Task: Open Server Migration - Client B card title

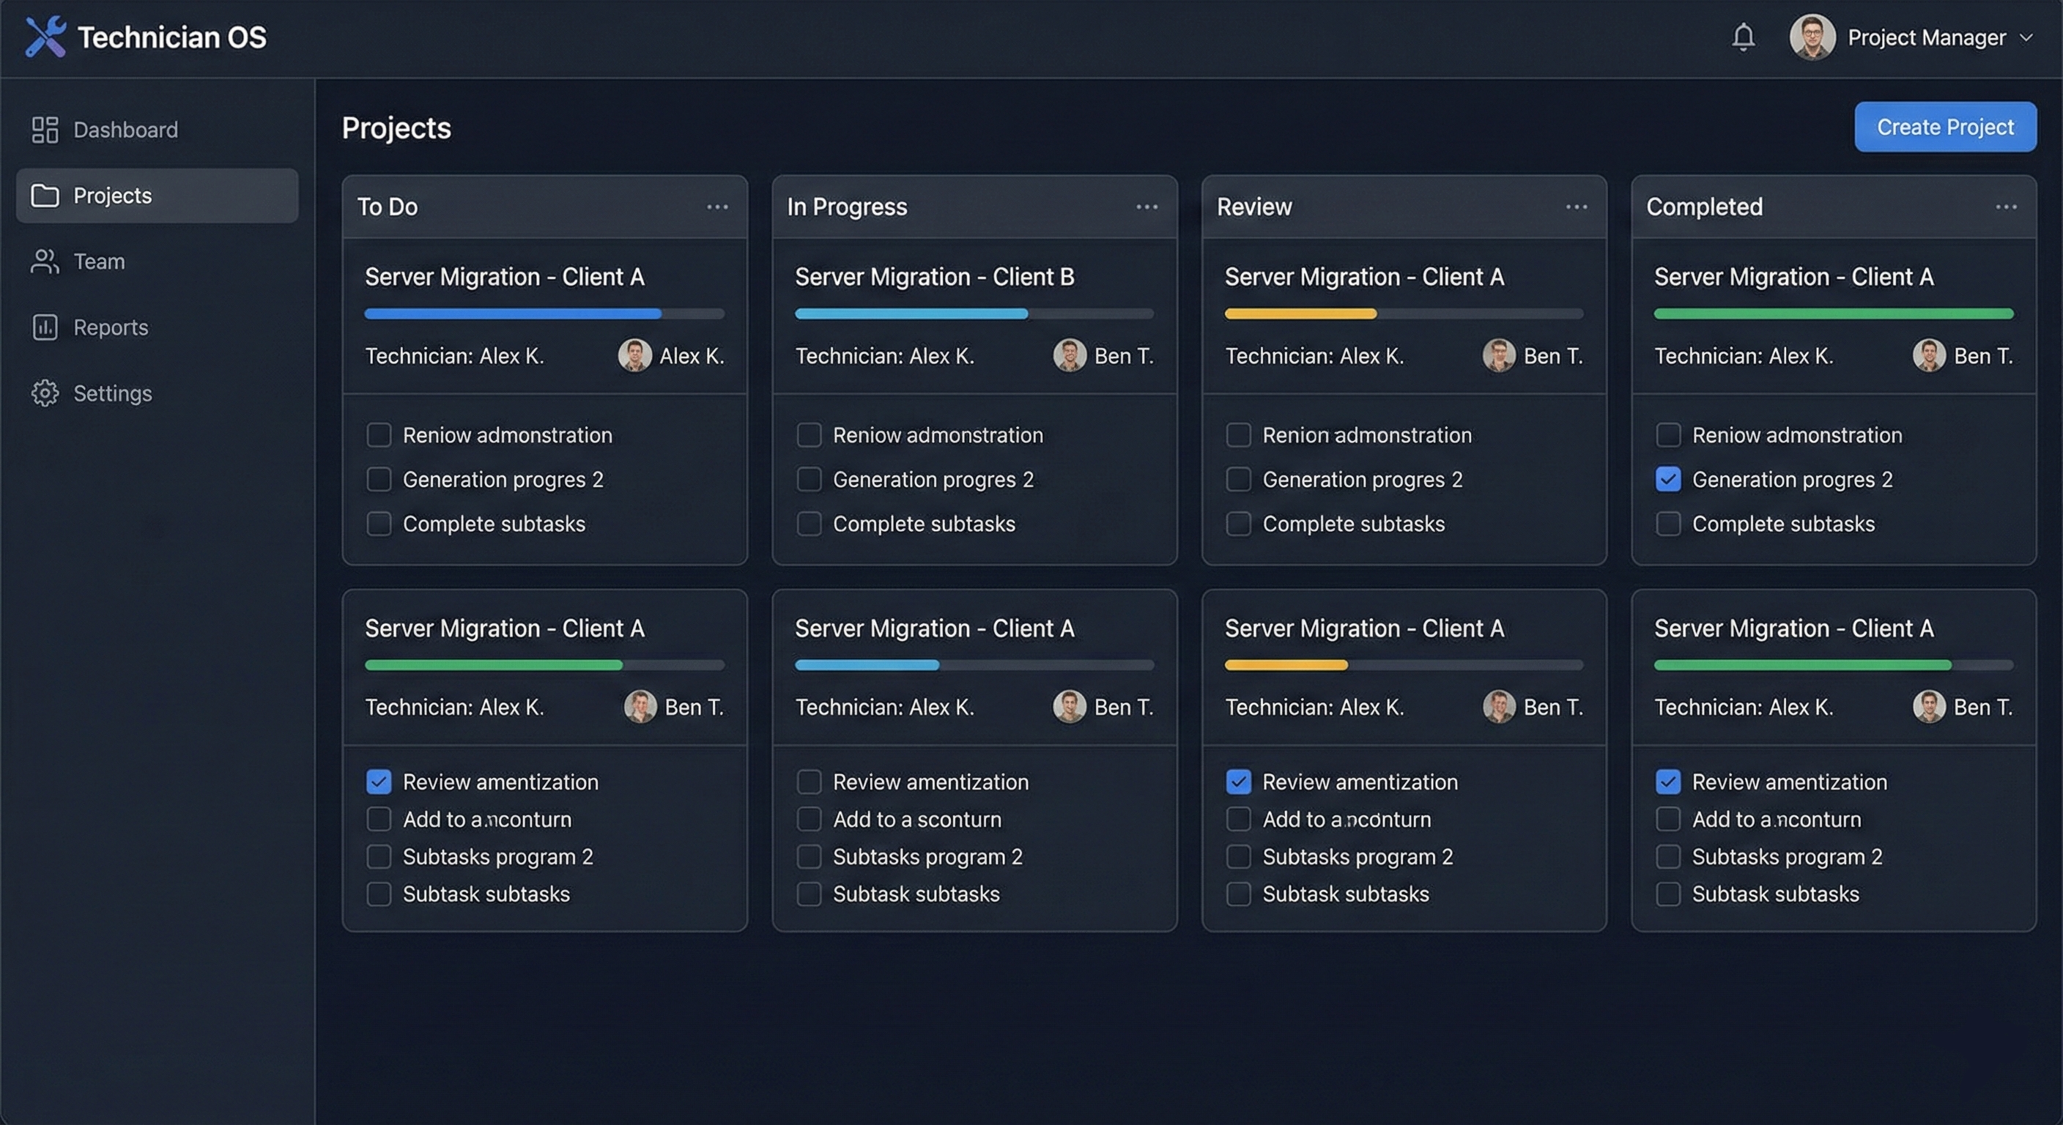Action: click(934, 277)
